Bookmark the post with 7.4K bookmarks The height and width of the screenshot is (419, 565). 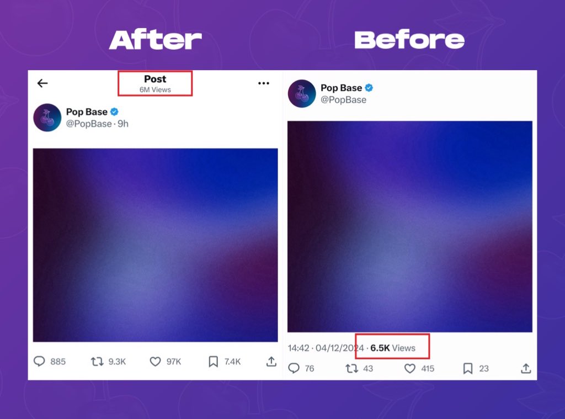click(214, 361)
